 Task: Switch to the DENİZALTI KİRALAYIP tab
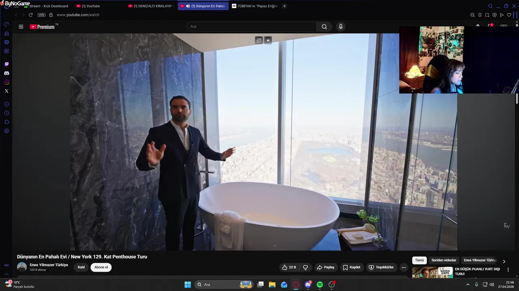(x=152, y=6)
